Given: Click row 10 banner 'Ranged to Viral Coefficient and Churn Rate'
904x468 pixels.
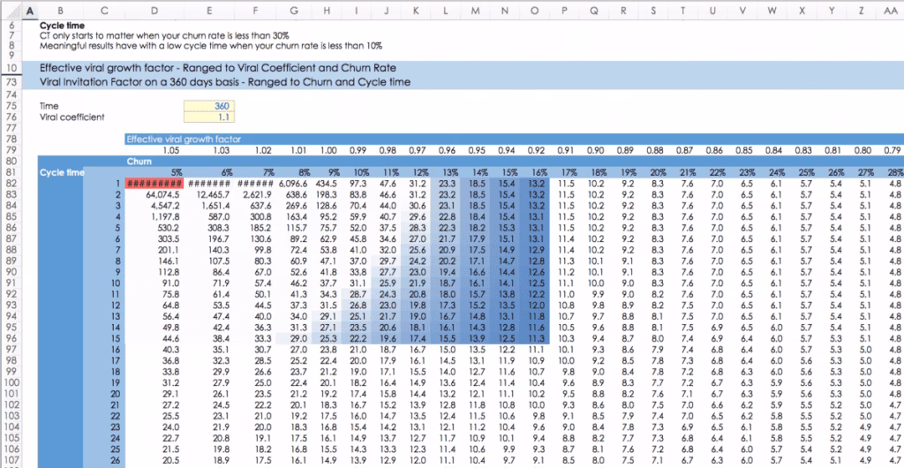Looking at the screenshot, I should [218, 67].
